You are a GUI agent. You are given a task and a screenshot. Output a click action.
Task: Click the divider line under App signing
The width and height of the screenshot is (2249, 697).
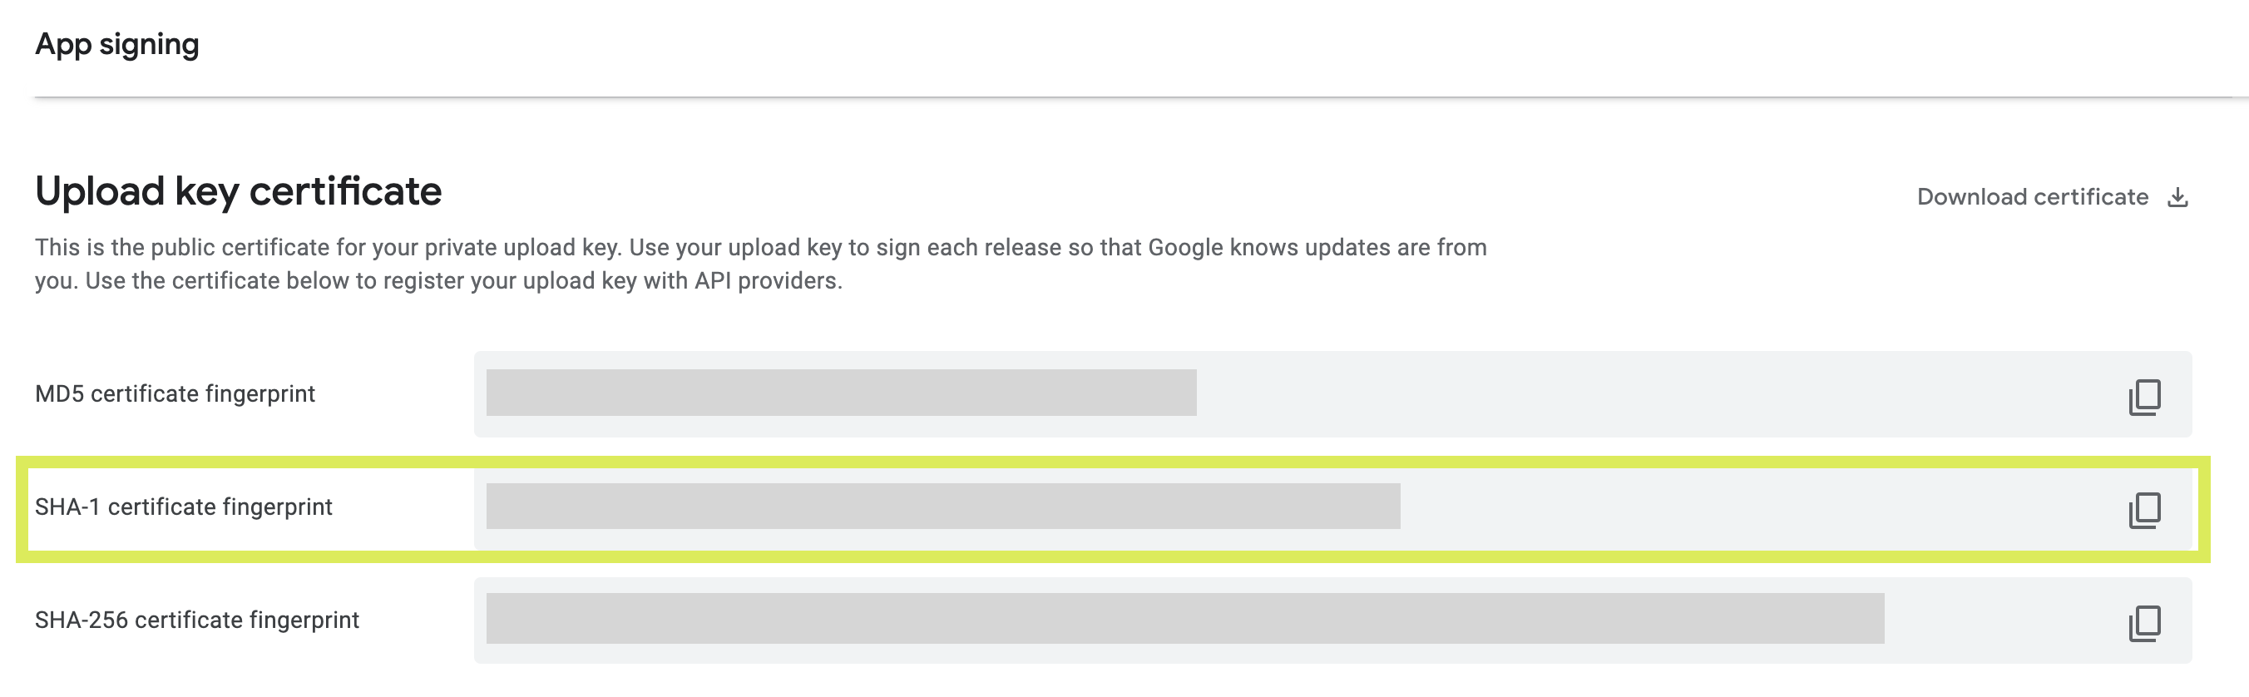(1135, 97)
